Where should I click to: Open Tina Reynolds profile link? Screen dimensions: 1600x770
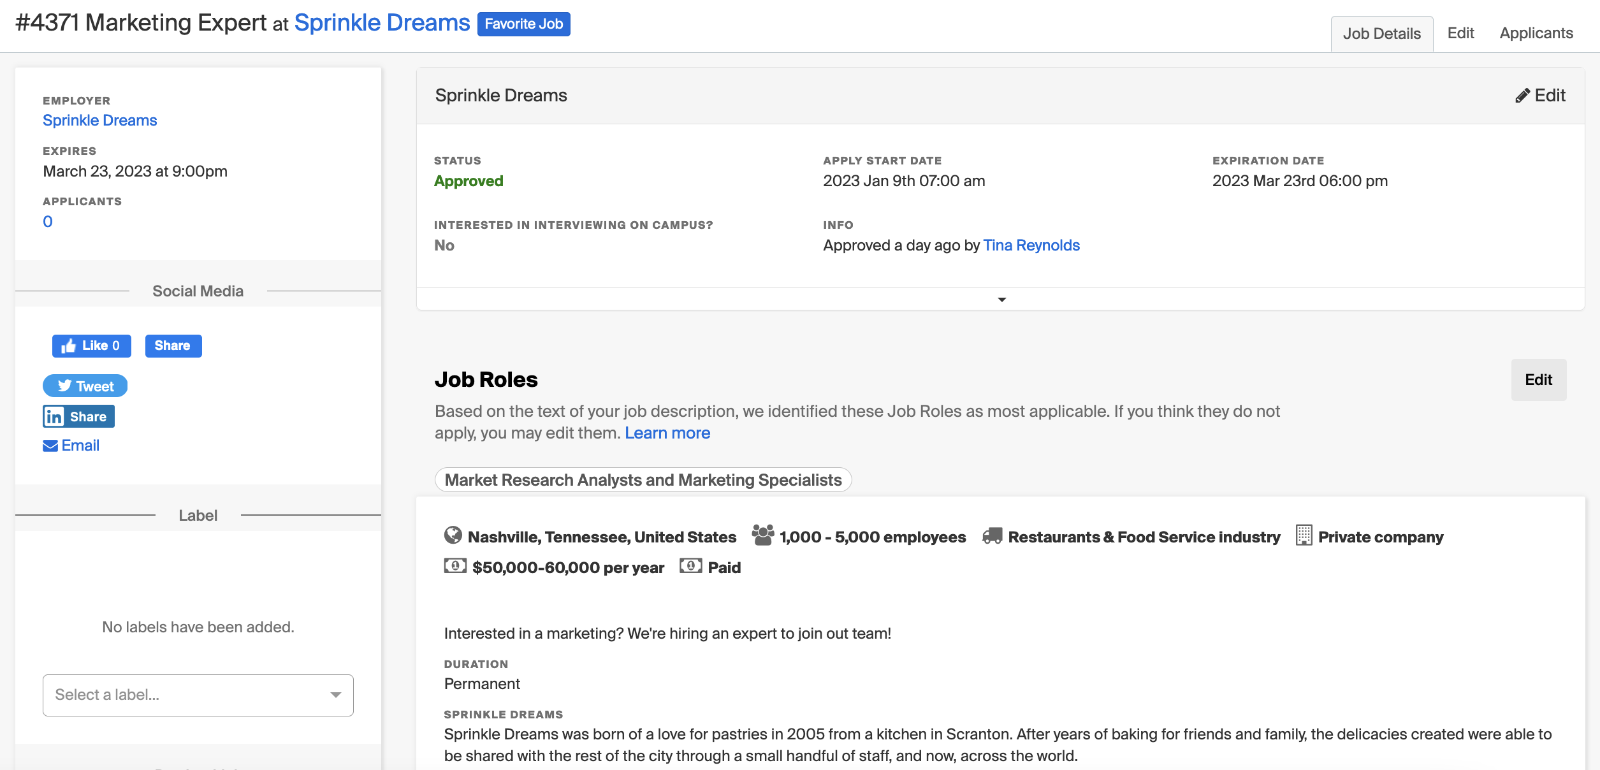pos(1031,245)
